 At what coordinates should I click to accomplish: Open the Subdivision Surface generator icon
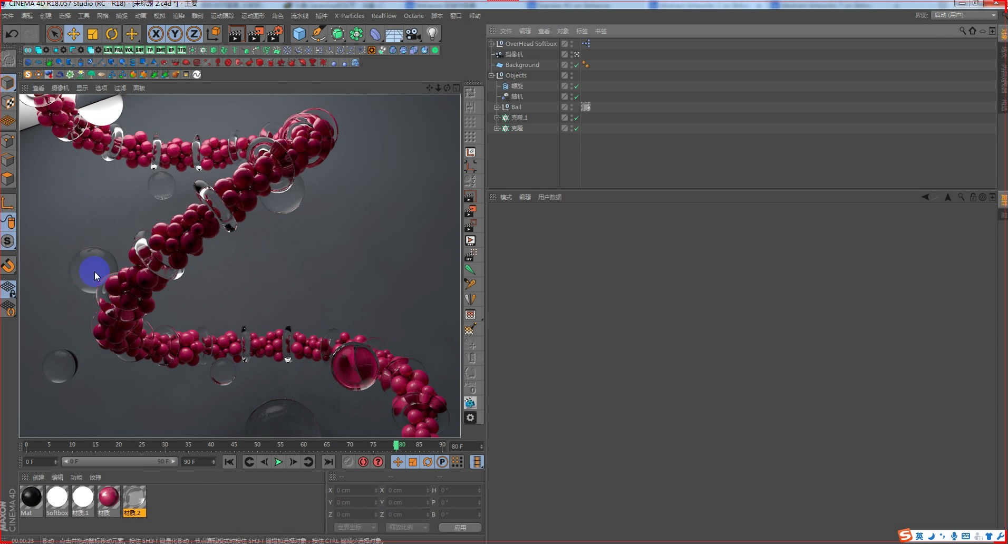pos(337,34)
